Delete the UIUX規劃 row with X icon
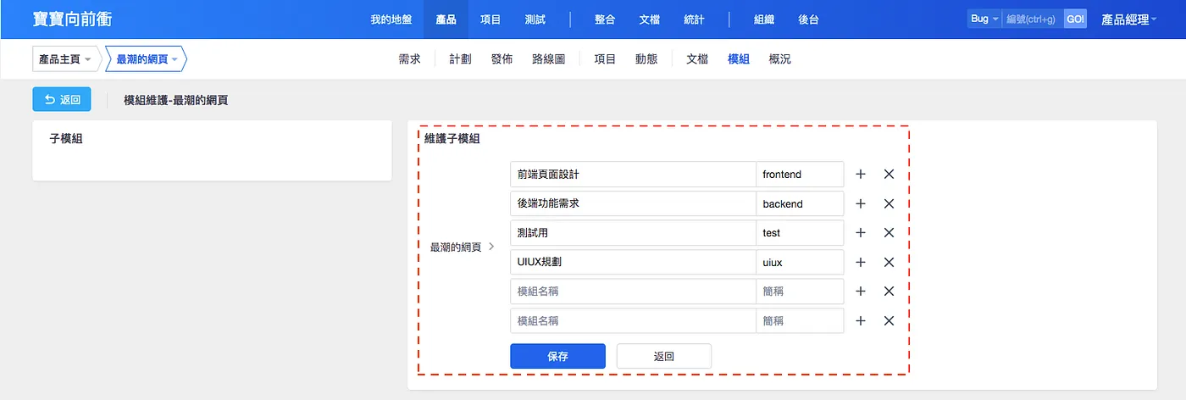 (889, 262)
